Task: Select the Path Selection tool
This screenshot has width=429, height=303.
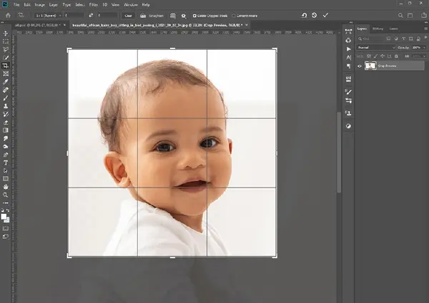Action: click(6, 170)
